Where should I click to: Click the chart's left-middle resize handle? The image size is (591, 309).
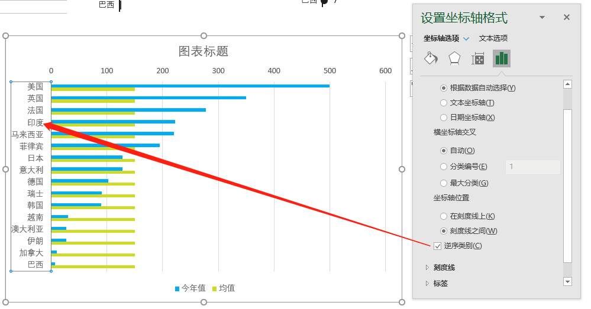6,170
